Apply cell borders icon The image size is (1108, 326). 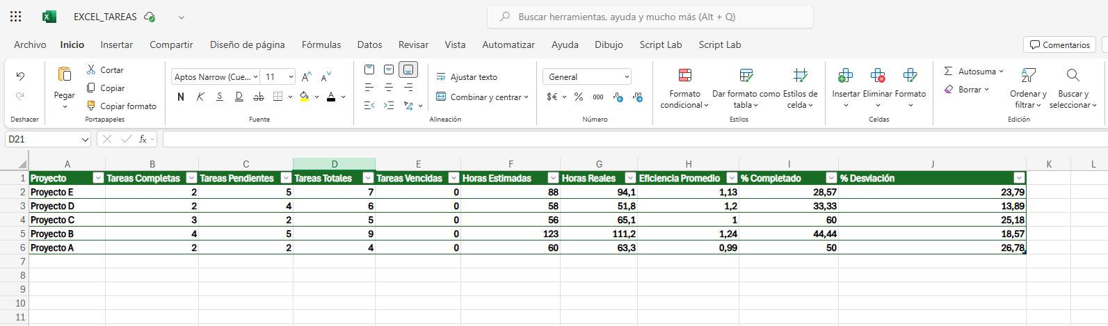point(278,97)
